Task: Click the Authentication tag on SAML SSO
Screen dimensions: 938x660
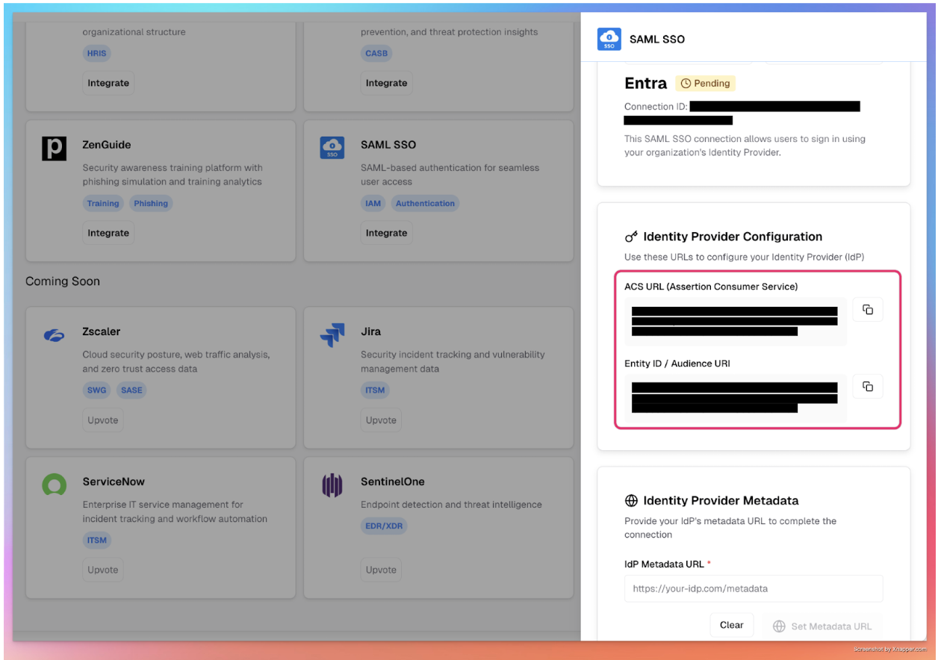Action: click(425, 203)
